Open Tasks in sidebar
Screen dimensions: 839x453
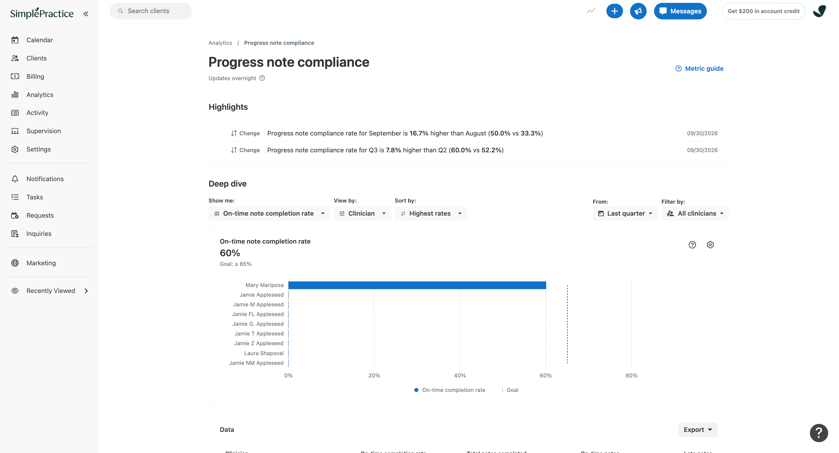35,197
